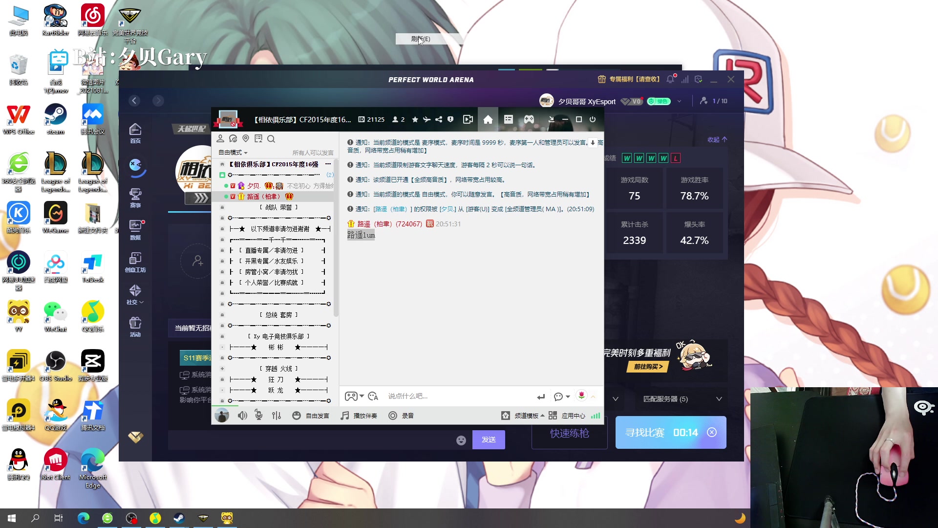Mute the YY speaker output
The width and height of the screenshot is (938, 528).
pyautogui.click(x=242, y=416)
